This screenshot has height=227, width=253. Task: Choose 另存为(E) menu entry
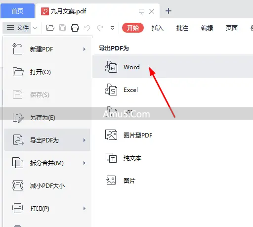click(x=47, y=117)
